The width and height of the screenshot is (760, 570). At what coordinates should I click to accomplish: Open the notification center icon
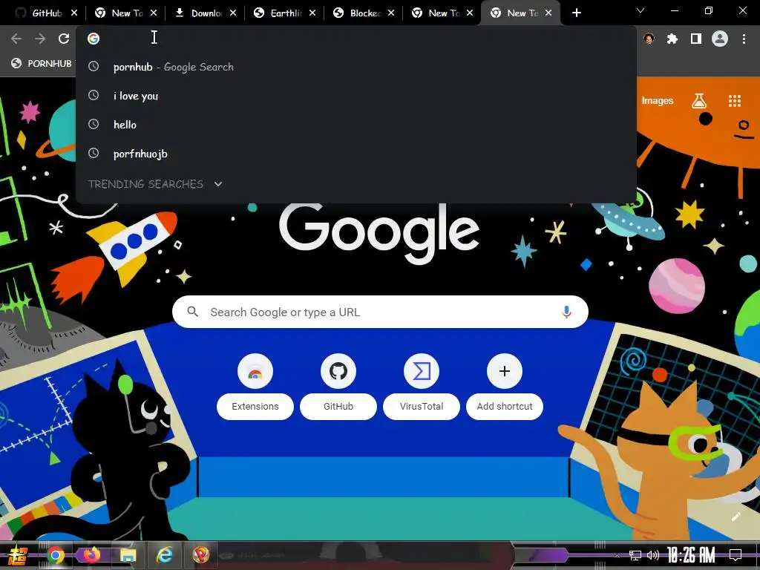[736, 555]
